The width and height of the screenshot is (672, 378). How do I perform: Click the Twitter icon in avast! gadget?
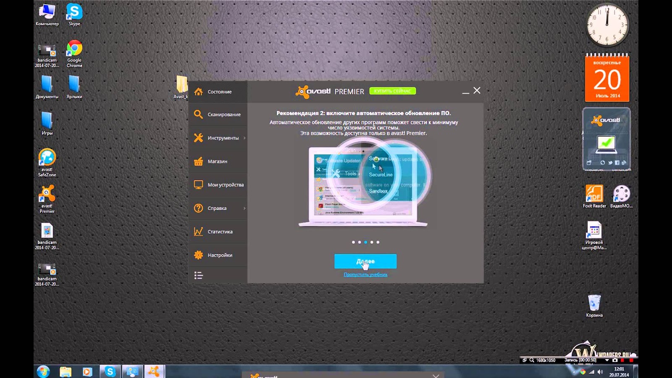(x=610, y=163)
